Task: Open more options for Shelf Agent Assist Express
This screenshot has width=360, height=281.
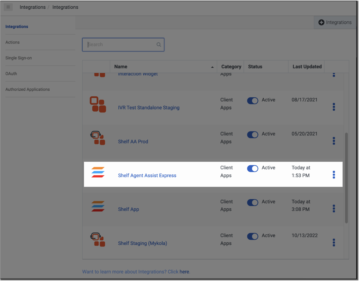Action: (x=334, y=175)
